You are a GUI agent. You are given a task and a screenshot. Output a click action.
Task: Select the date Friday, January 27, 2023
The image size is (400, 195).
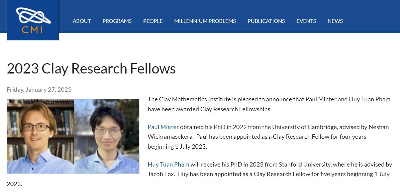tap(39, 89)
